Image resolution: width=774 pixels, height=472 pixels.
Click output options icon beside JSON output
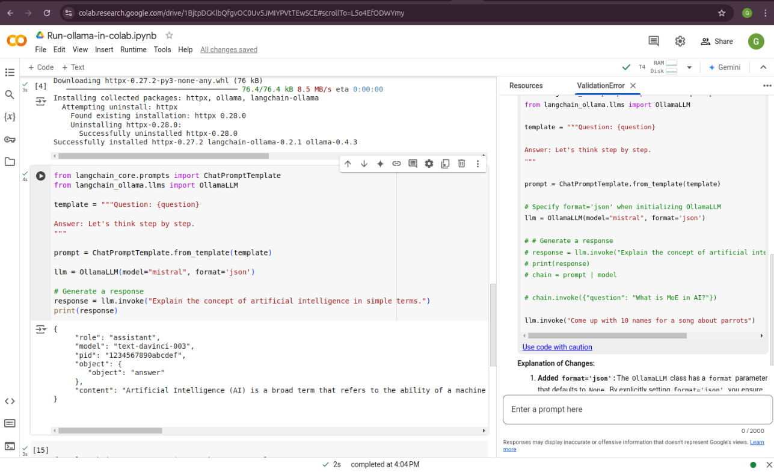coord(40,329)
